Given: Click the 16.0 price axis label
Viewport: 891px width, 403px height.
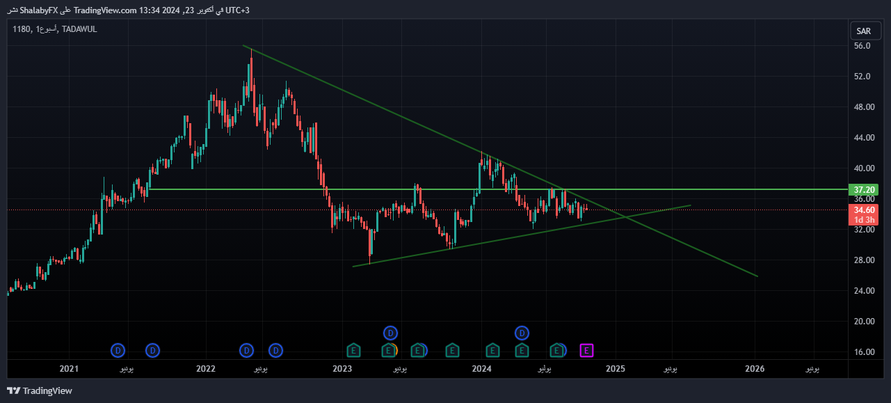Looking at the screenshot, I should [862, 352].
